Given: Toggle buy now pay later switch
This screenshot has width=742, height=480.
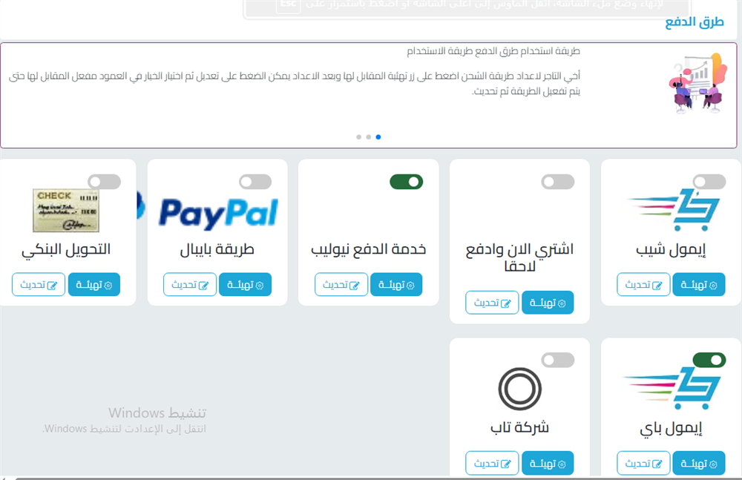Looking at the screenshot, I should pyautogui.click(x=557, y=182).
